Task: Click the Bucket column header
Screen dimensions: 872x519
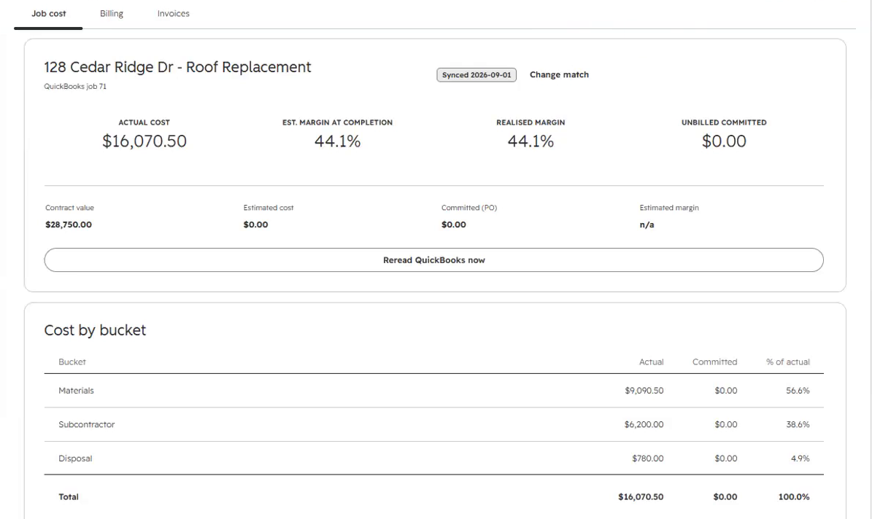Action: pyautogui.click(x=72, y=362)
